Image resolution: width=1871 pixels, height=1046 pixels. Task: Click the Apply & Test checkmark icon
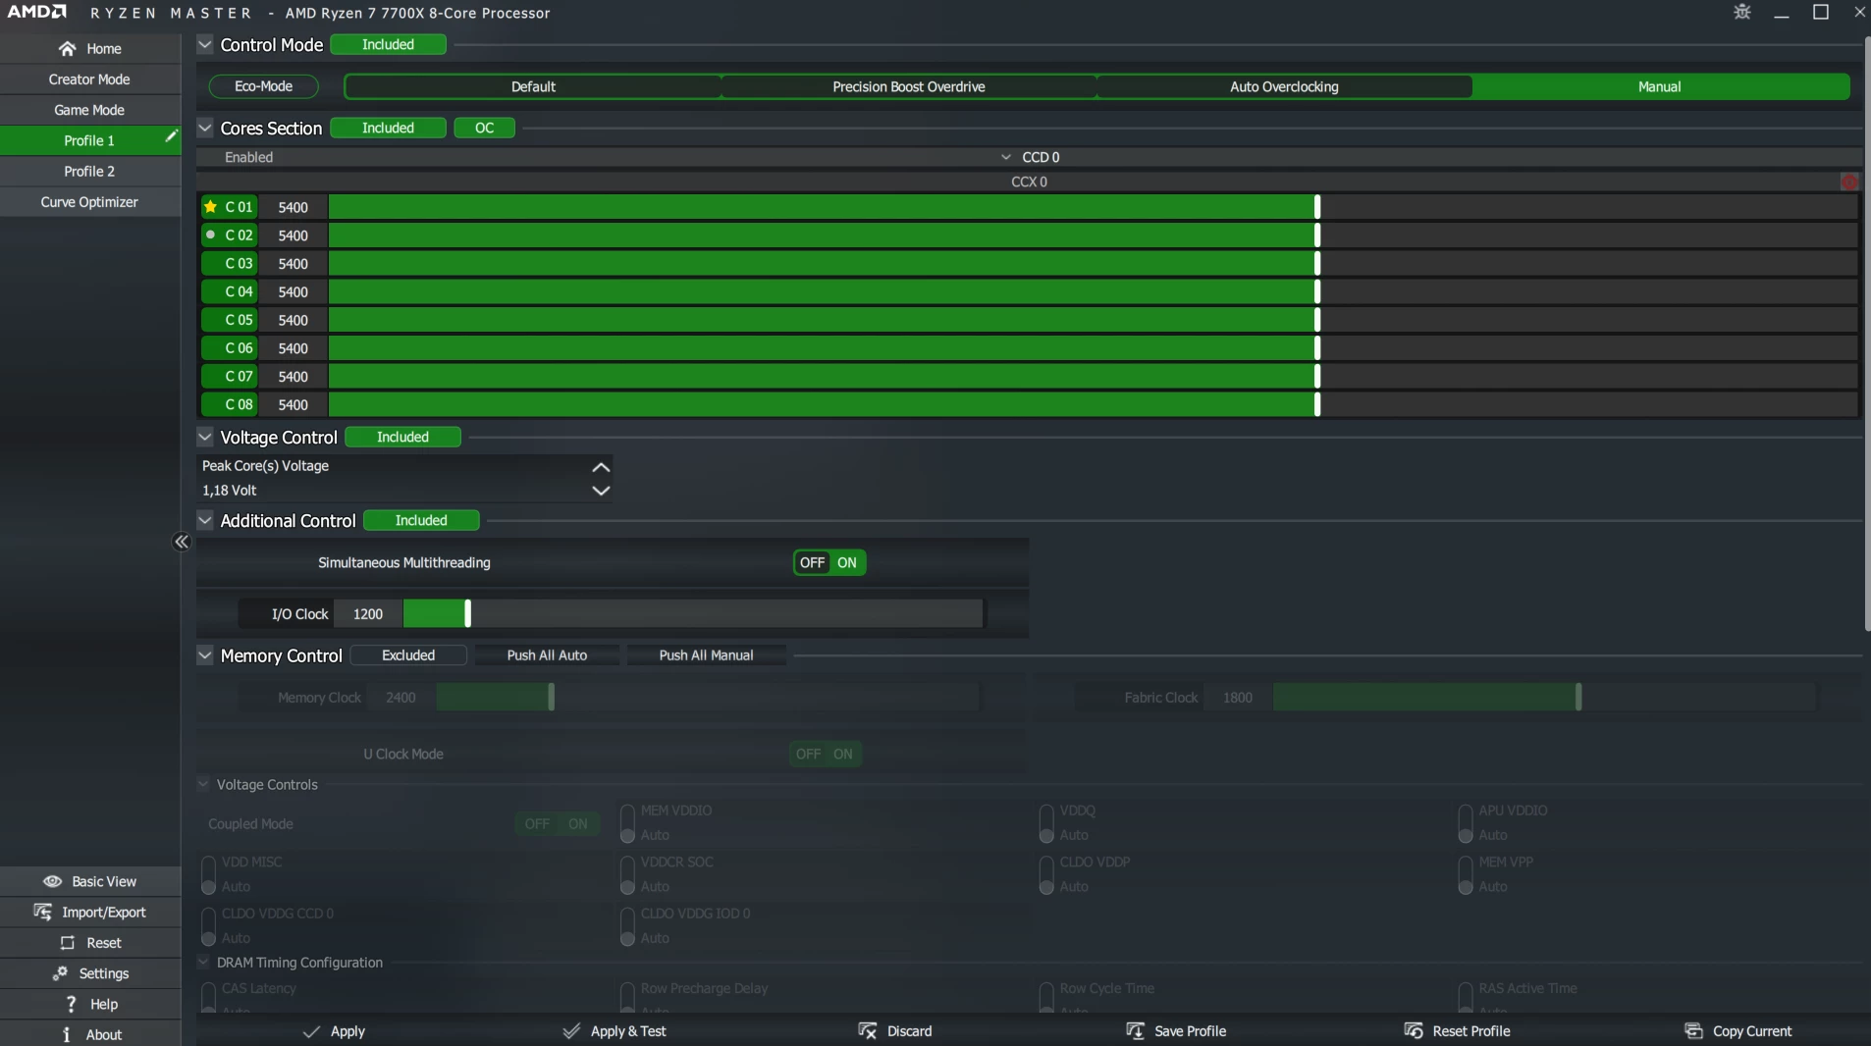[x=571, y=1031]
